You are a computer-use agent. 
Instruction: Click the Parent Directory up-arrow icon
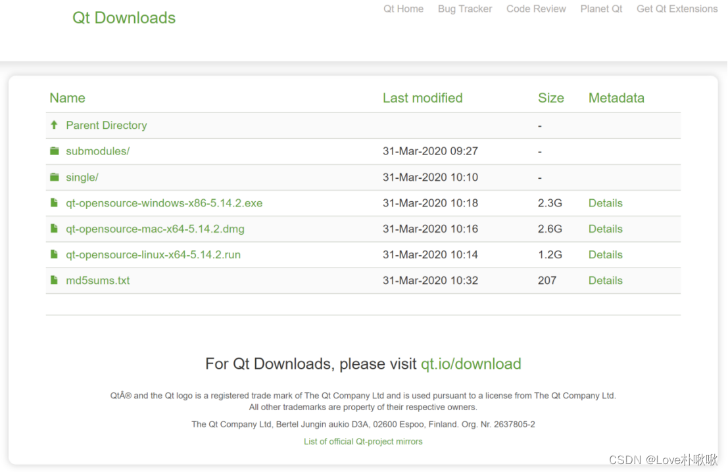[x=55, y=125]
